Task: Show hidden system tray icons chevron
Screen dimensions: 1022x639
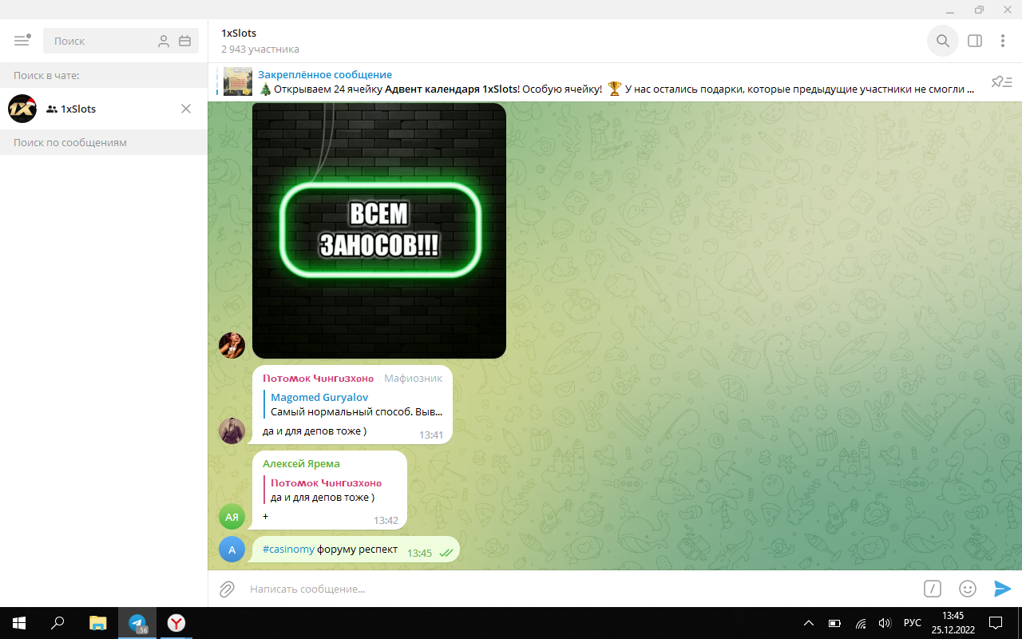Action: (809, 623)
